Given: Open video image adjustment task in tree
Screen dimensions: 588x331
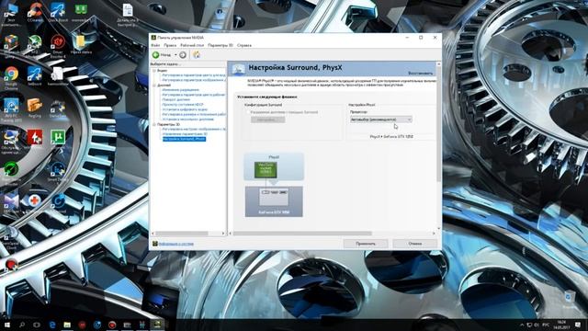Looking at the screenshot, I should click(x=194, y=80).
